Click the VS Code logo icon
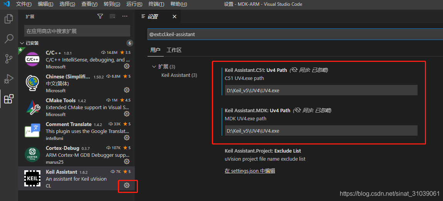The height and width of the screenshot is (201, 443). pos(7,4)
